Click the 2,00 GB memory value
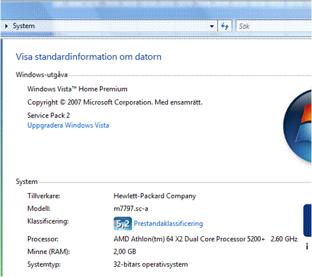The image size is (312, 277). (x=125, y=252)
